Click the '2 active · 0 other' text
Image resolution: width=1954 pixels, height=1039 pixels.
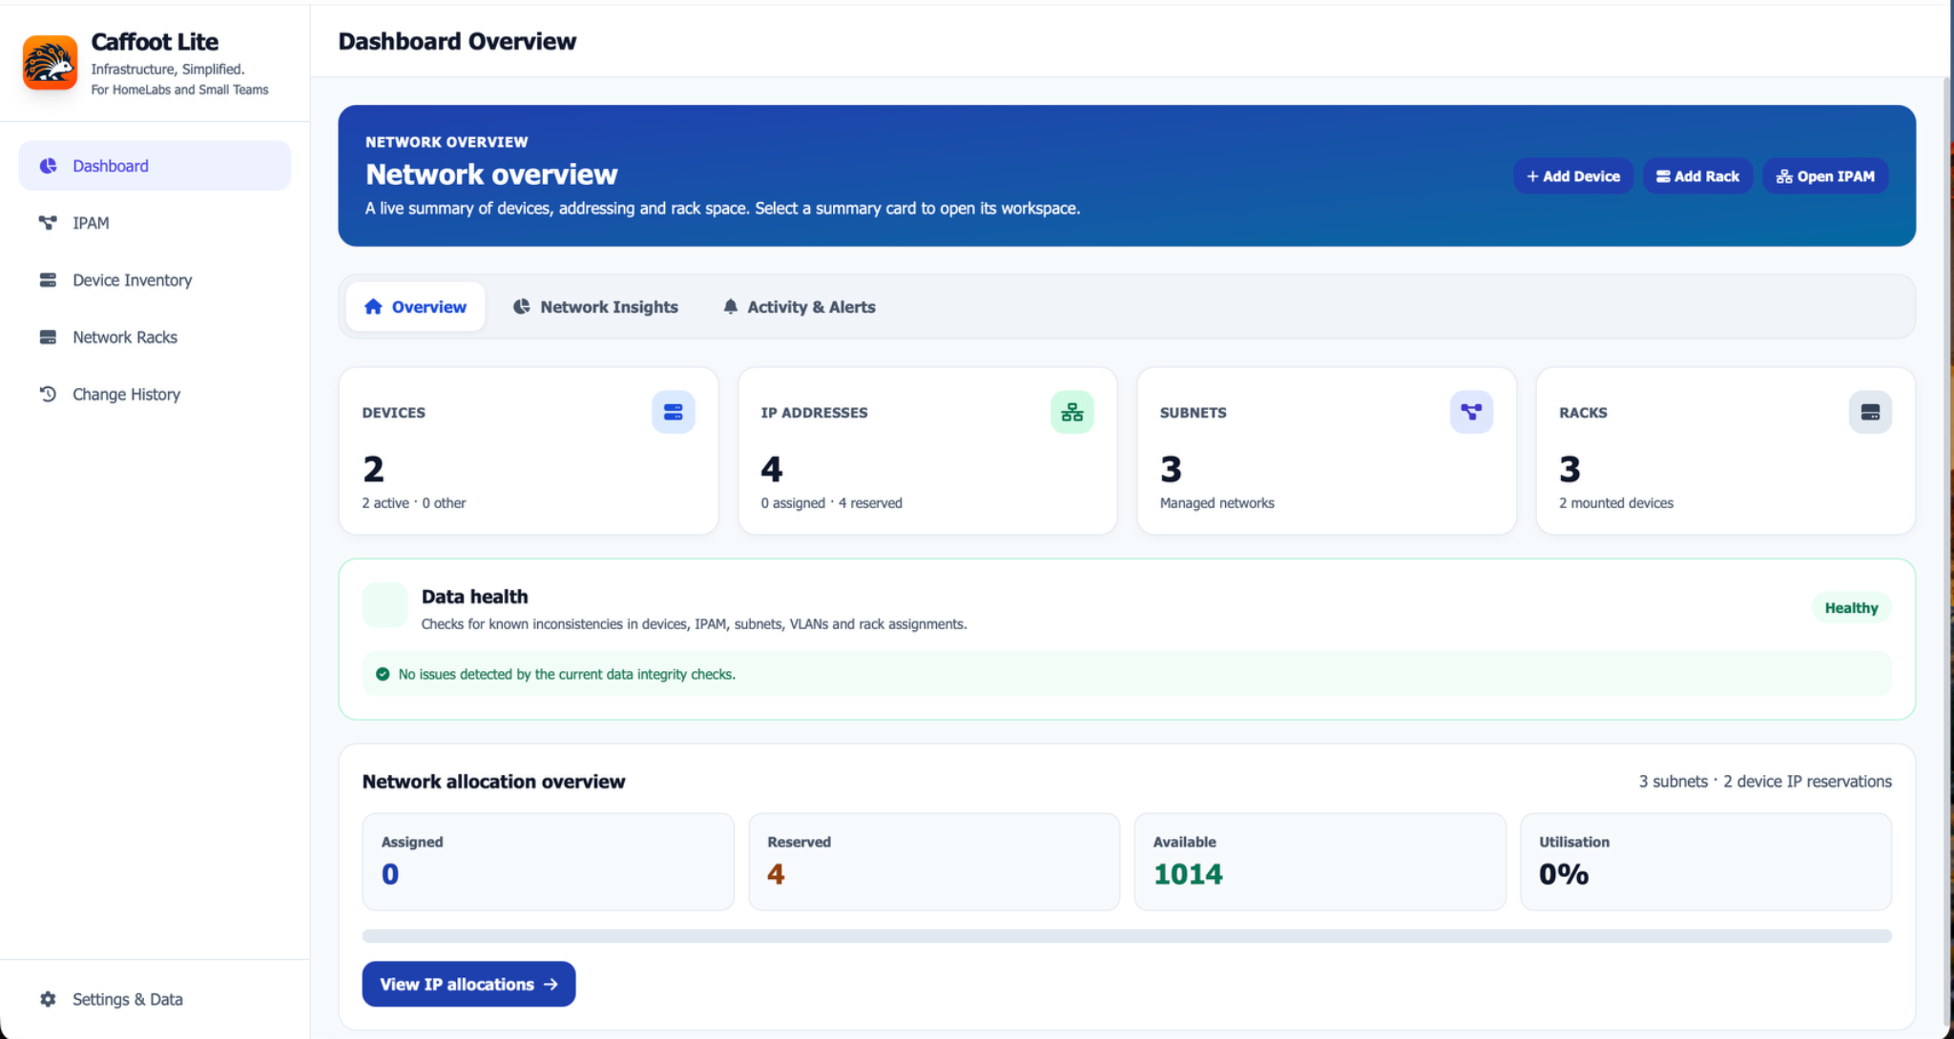pos(414,503)
